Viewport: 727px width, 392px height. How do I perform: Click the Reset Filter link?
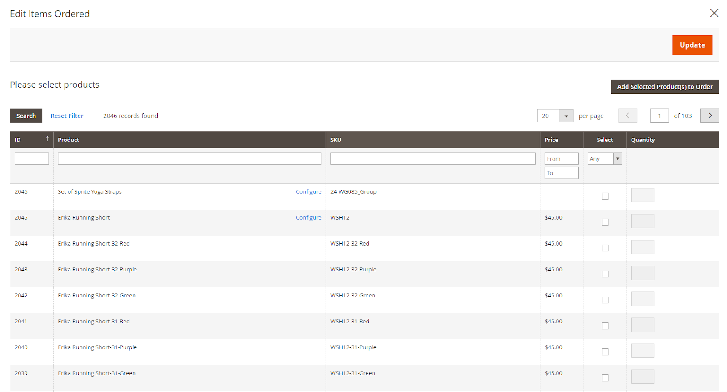click(67, 116)
